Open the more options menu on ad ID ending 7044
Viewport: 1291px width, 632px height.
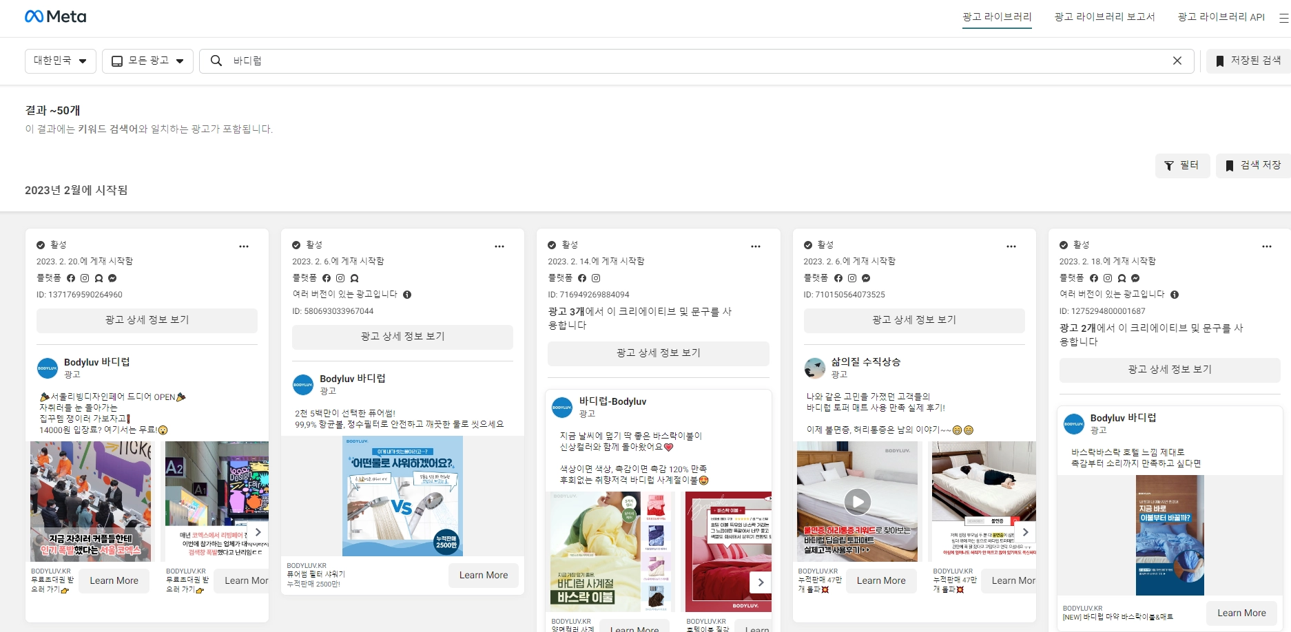pos(499,246)
